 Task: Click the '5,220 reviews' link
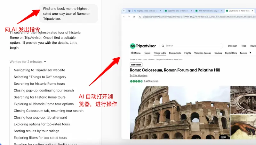151,81
